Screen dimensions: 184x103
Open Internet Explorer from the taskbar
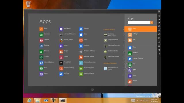tap(29, 100)
